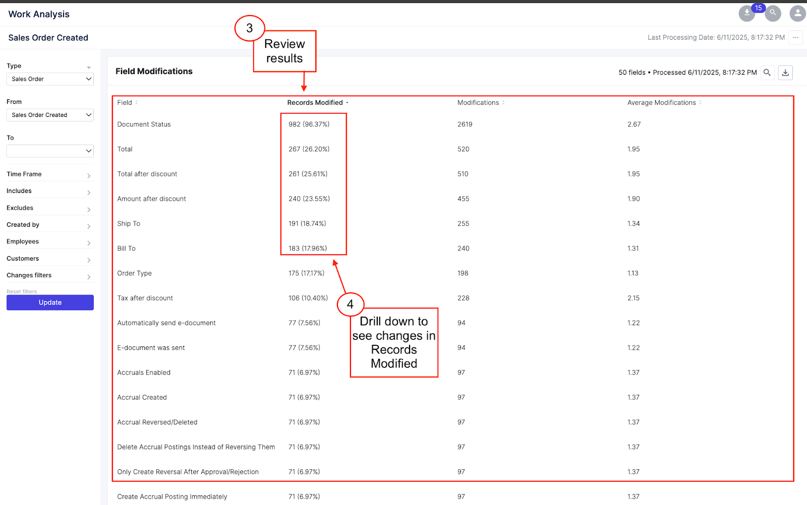Select the Accrual Created field name

pyautogui.click(x=142, y=398)
